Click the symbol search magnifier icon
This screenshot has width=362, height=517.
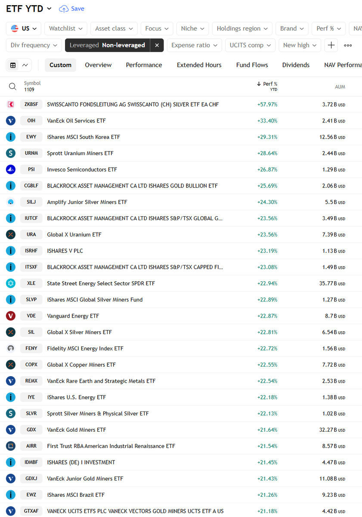tap(12, 87)
